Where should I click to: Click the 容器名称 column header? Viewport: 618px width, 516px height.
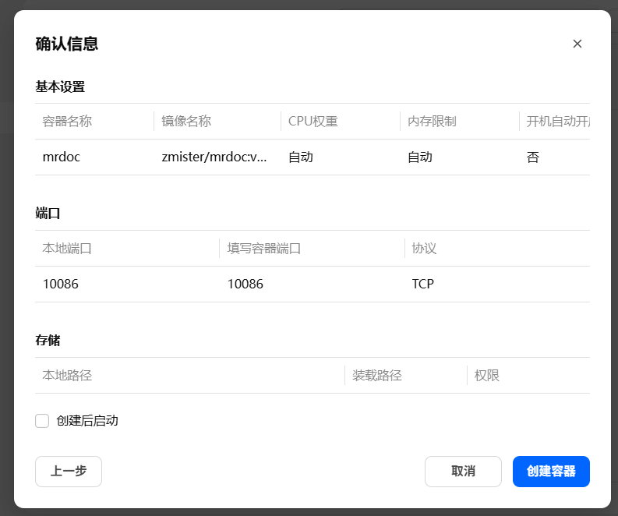pyautogui.click(x=68, y=122)
